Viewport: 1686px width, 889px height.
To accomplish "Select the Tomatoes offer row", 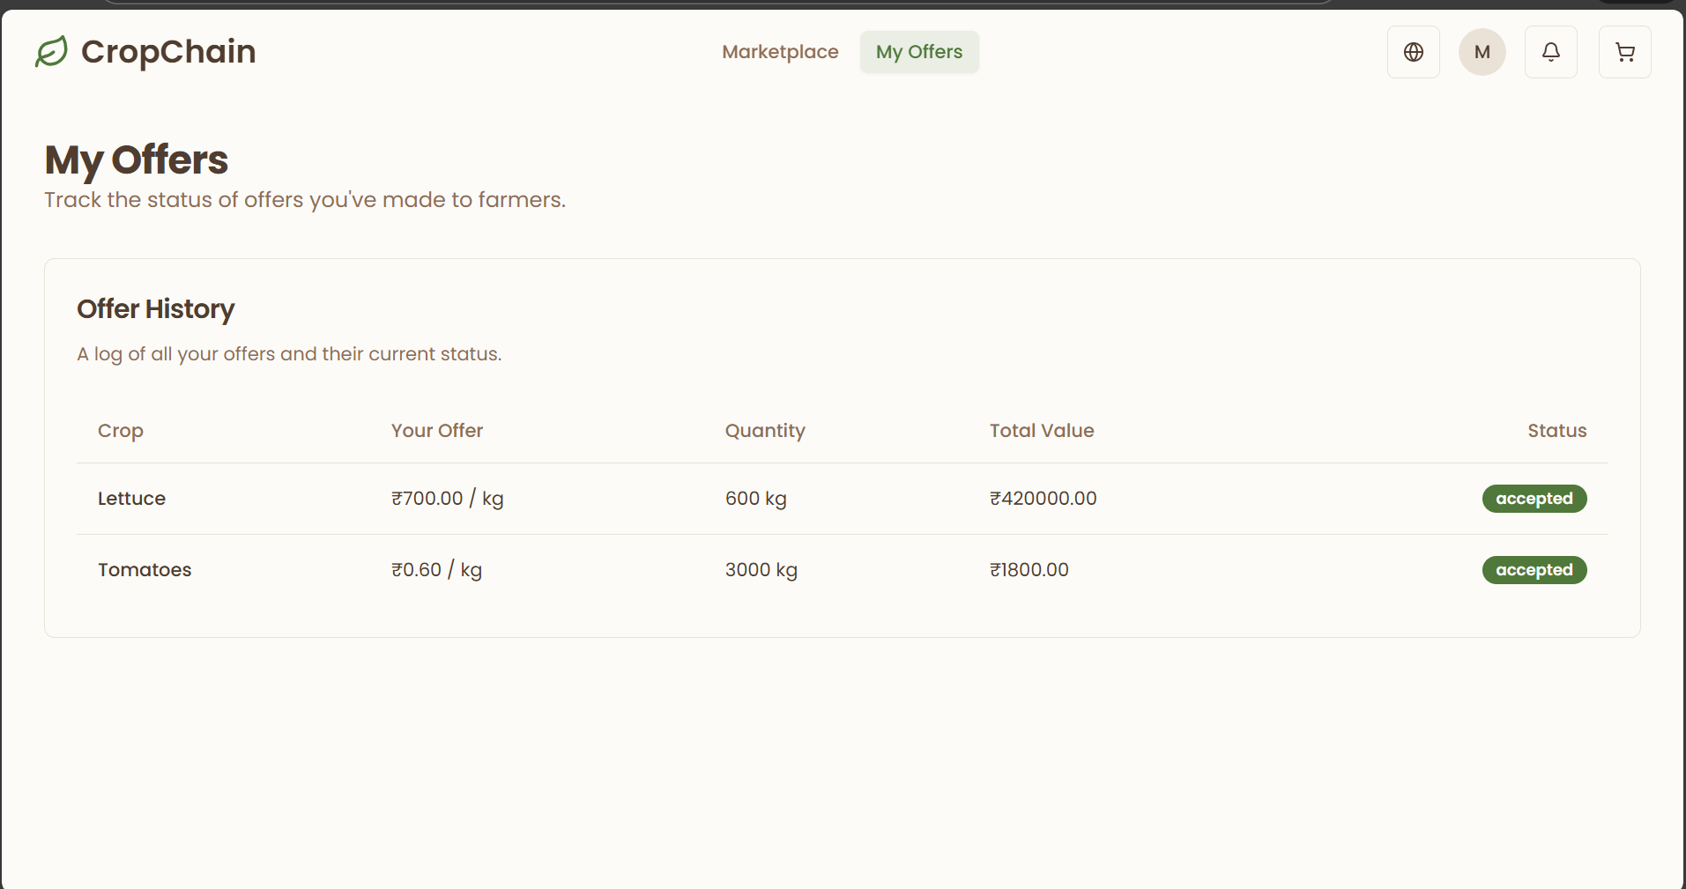I will click(145, 570).
